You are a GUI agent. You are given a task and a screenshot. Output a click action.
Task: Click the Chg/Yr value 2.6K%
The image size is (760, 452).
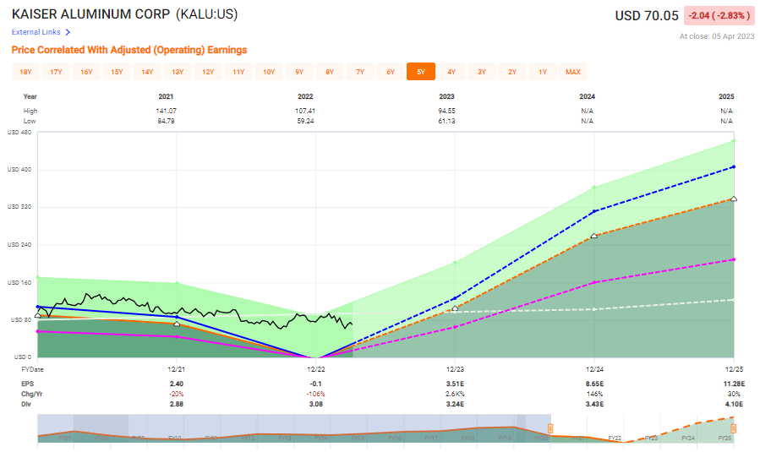[455, 394]
